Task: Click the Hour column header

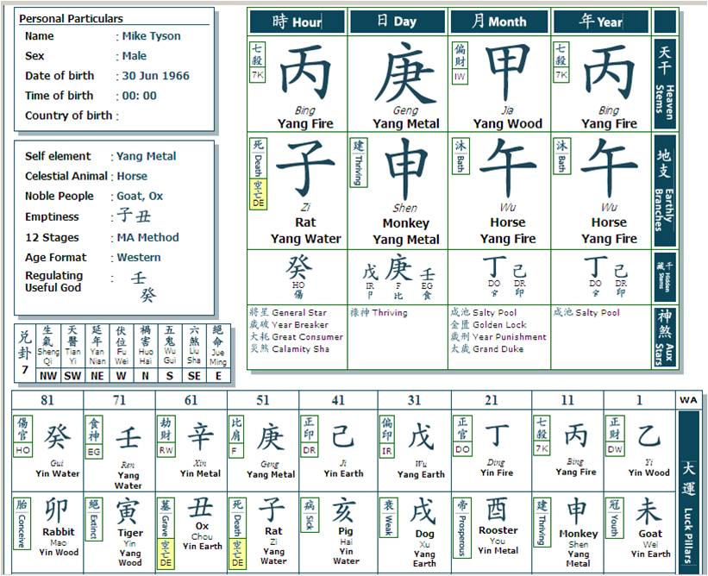Action: [298, 22]
